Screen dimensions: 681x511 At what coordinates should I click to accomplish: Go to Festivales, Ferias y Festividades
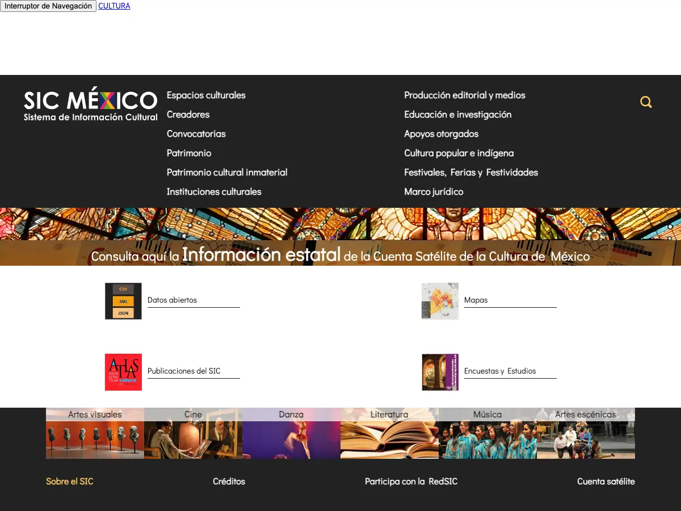pos(471,173)
